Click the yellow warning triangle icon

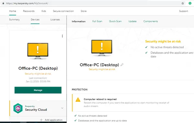pos(78,100)
